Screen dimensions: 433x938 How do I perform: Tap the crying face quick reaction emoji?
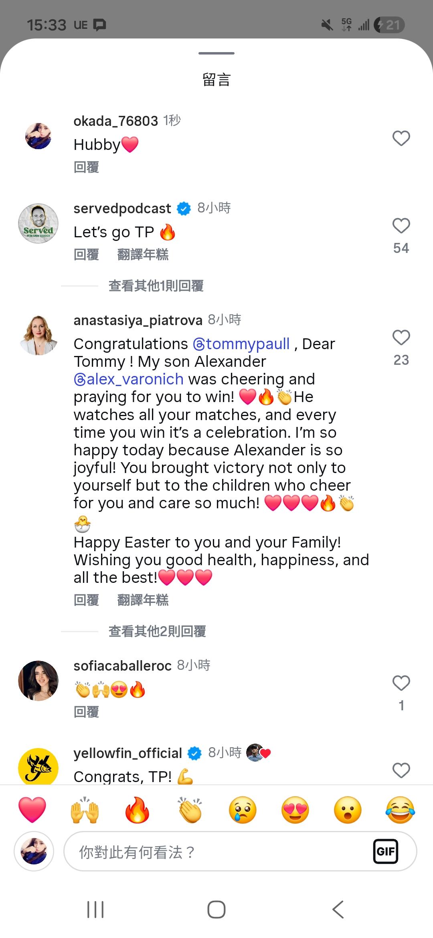[x=243, y=809]
